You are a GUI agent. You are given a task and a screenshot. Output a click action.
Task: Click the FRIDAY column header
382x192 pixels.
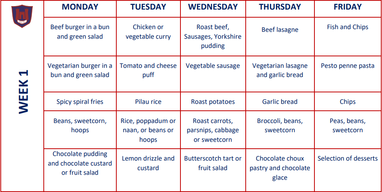pos(348,7)
